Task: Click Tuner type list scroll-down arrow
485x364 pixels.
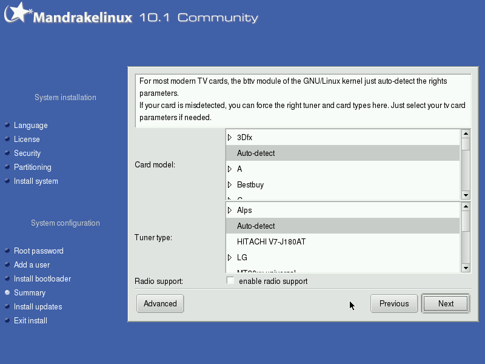Action: click(x=466, y=268)
